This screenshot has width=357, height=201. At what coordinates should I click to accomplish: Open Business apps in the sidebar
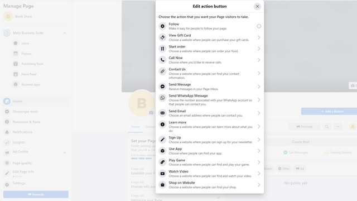pos(31,84)
